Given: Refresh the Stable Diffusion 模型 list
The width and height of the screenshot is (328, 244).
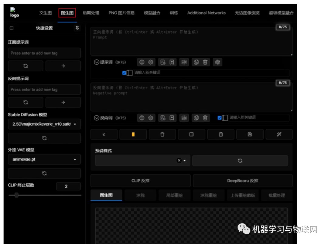Looking at the screenshot, I should click(44, 138).
